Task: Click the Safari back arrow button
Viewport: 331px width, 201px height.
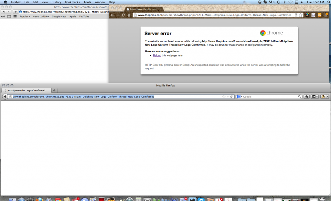Action: point(3,12)
